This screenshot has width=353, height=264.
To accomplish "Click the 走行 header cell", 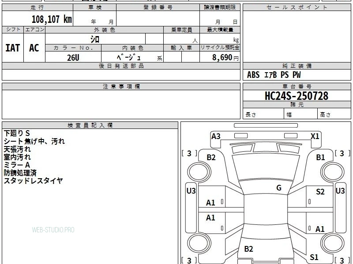I will click(x=38, y=7).
